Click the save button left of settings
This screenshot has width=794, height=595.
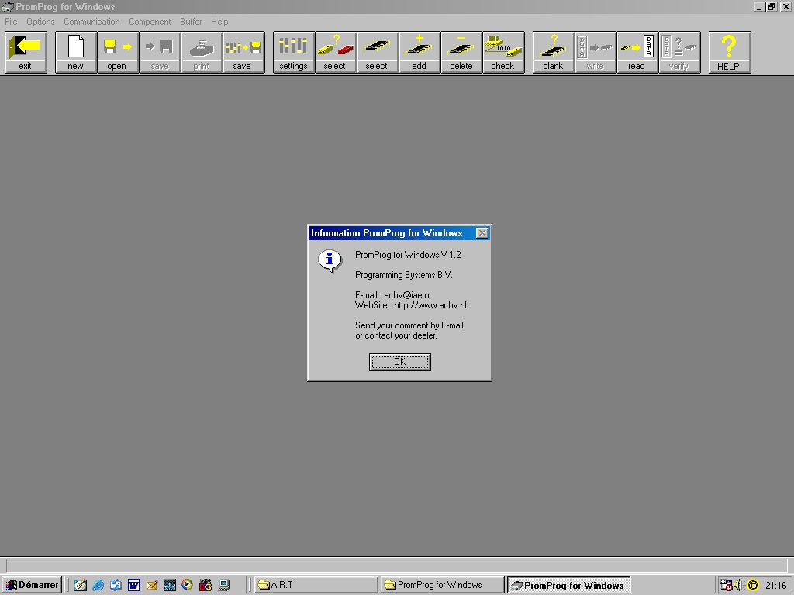[243, 52]
